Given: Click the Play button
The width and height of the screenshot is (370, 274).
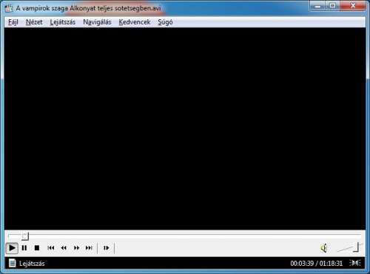Looking at the screenshot, I should point(12,248).
